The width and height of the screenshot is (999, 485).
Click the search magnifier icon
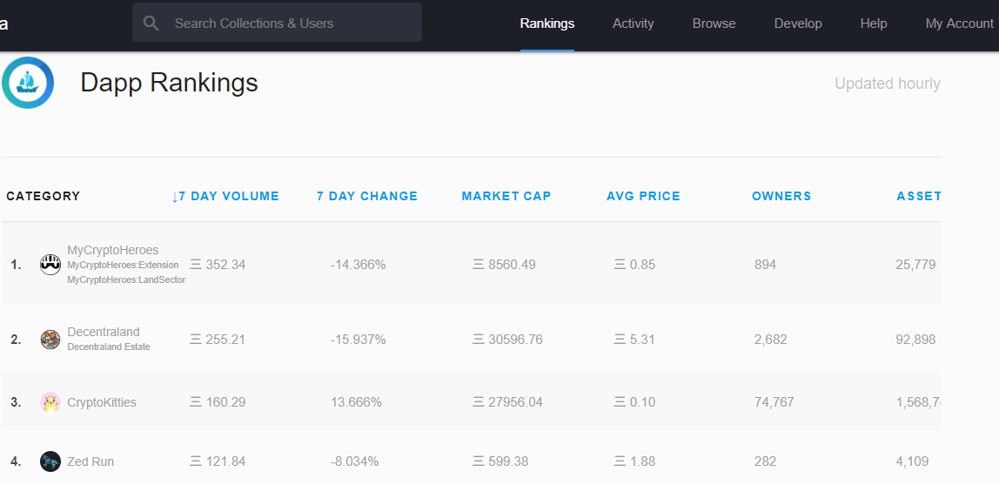[x=151, y=24]
